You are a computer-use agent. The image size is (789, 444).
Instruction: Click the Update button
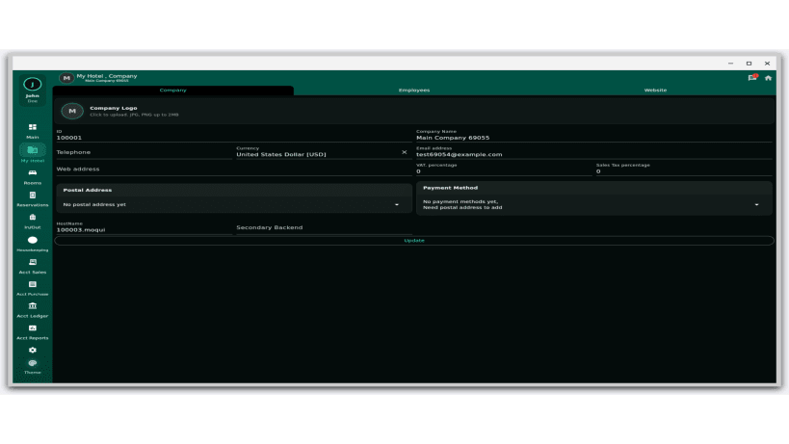click(x=413, y=241)
